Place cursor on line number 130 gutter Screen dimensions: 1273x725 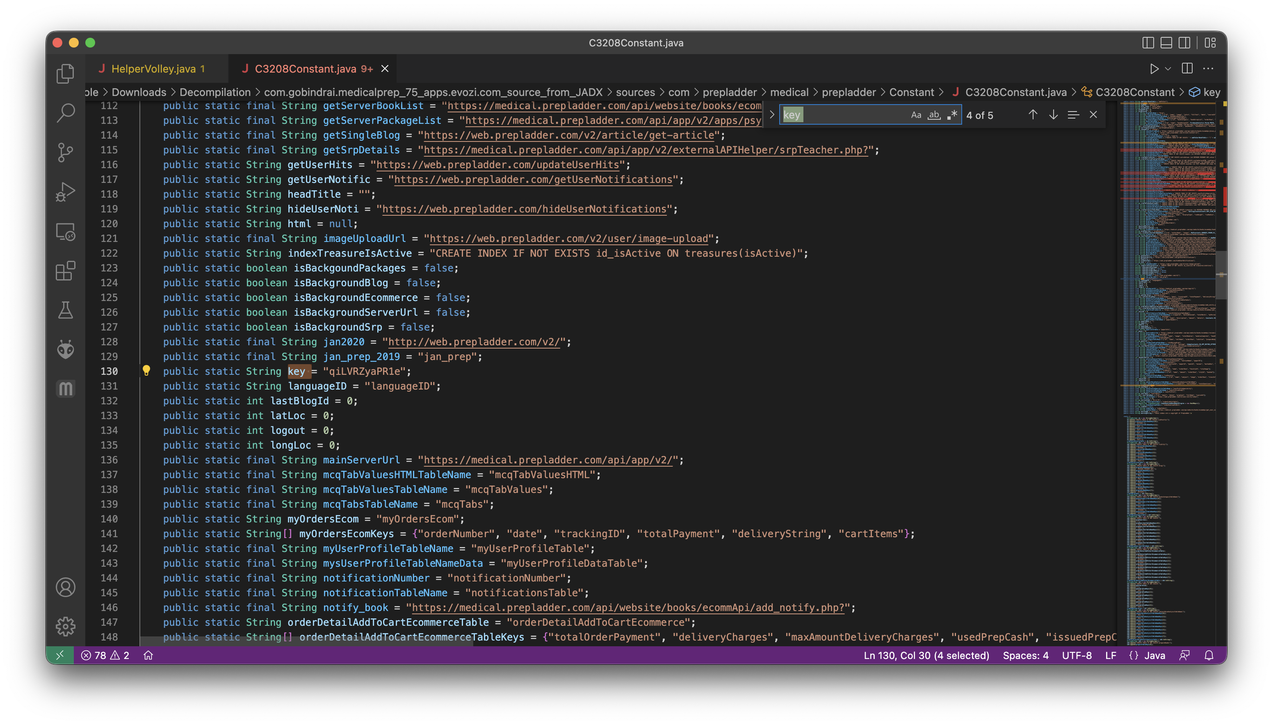(x=109, y=371)
